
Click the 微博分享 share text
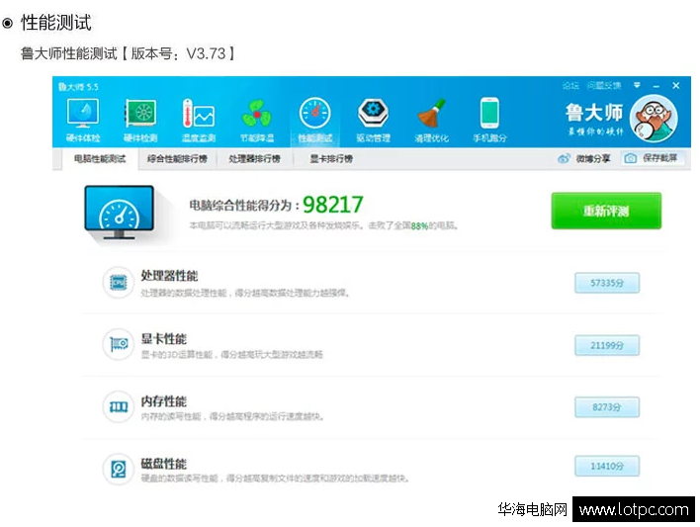click(593, 158)
